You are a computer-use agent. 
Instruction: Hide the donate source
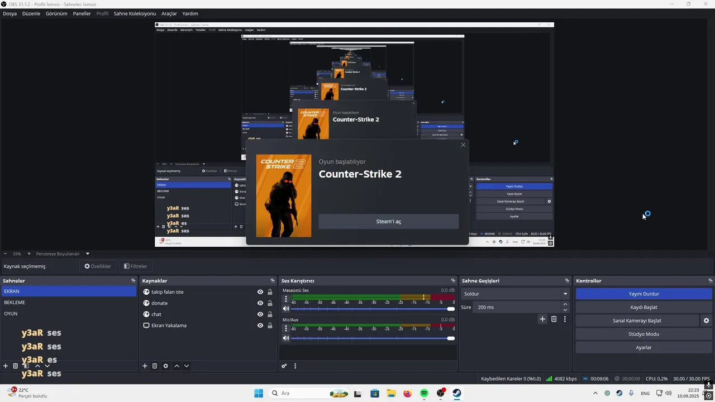click(x=260, y=303)
